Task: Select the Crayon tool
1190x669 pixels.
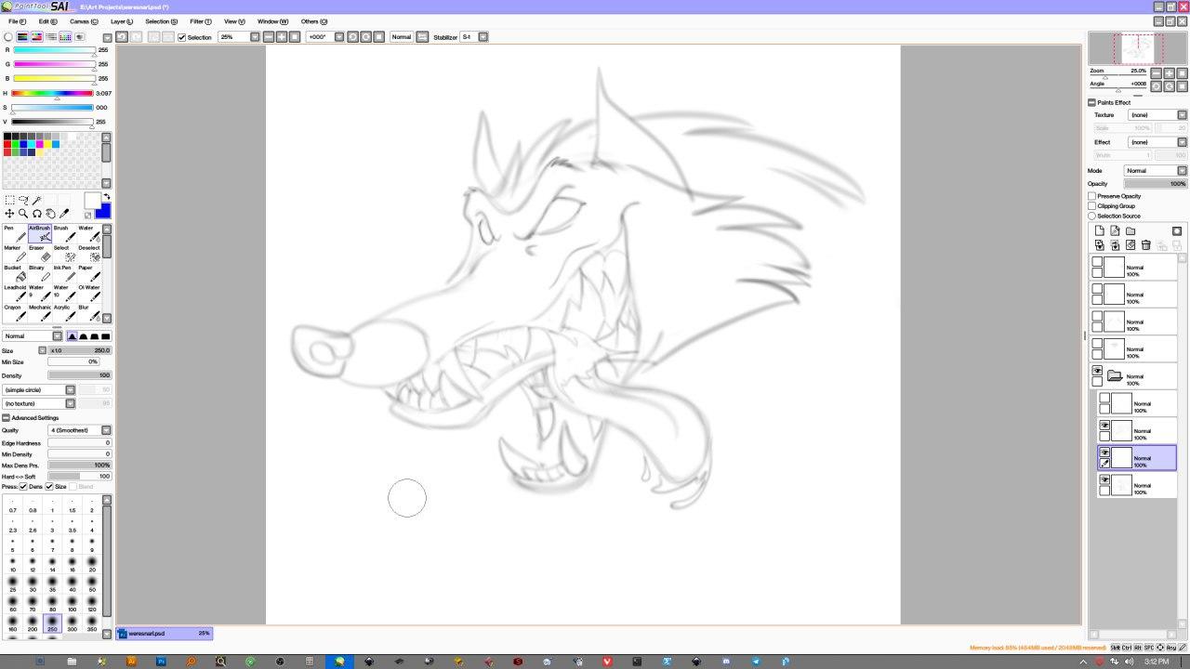Action: pyautogui.click(x=14, y=312)
